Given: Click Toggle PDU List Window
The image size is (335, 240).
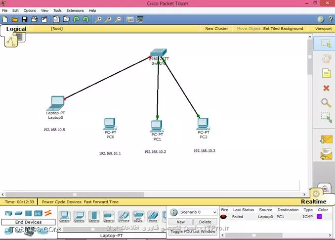Looking at the screenshot, I should (x=193, y=232).
